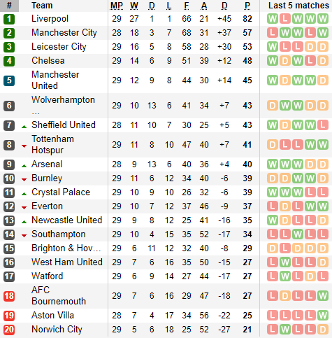
Task: Click Southampton's green W result badge
Action: (298, 234)
